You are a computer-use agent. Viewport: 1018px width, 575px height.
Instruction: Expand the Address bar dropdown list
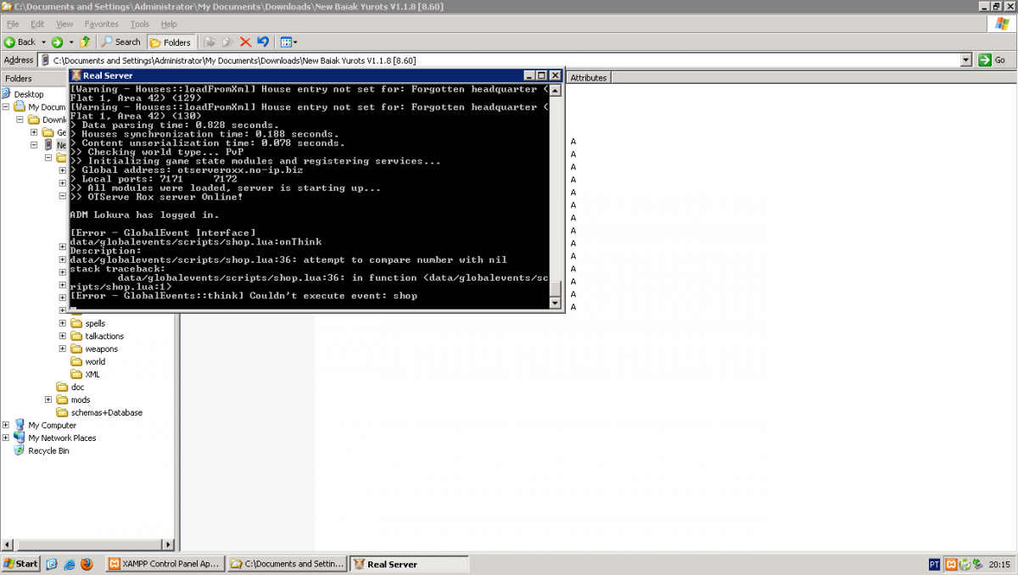pyautogui.click(x=966, y=60)
